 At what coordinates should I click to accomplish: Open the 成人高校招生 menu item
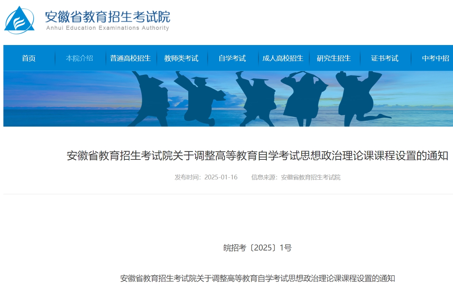(x=283, y=58)
